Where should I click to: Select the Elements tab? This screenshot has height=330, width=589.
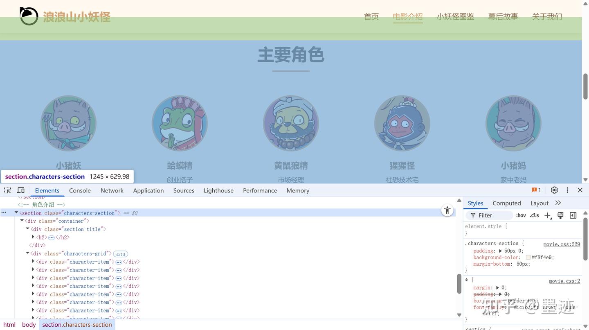click(x=47, y=190)
